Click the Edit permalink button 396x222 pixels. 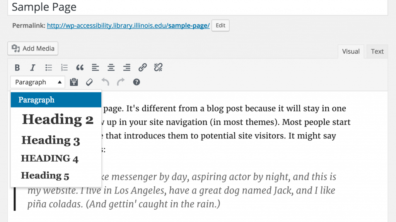tap(220, 25)
